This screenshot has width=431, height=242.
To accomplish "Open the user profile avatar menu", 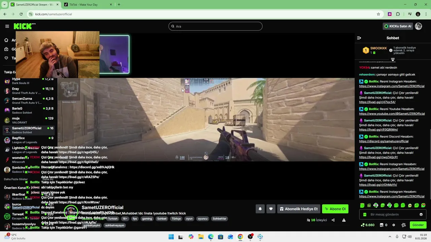I will (419, 26).
